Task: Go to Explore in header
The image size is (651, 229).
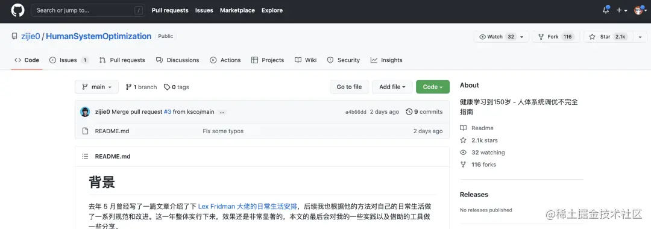Action: [272, 10]
